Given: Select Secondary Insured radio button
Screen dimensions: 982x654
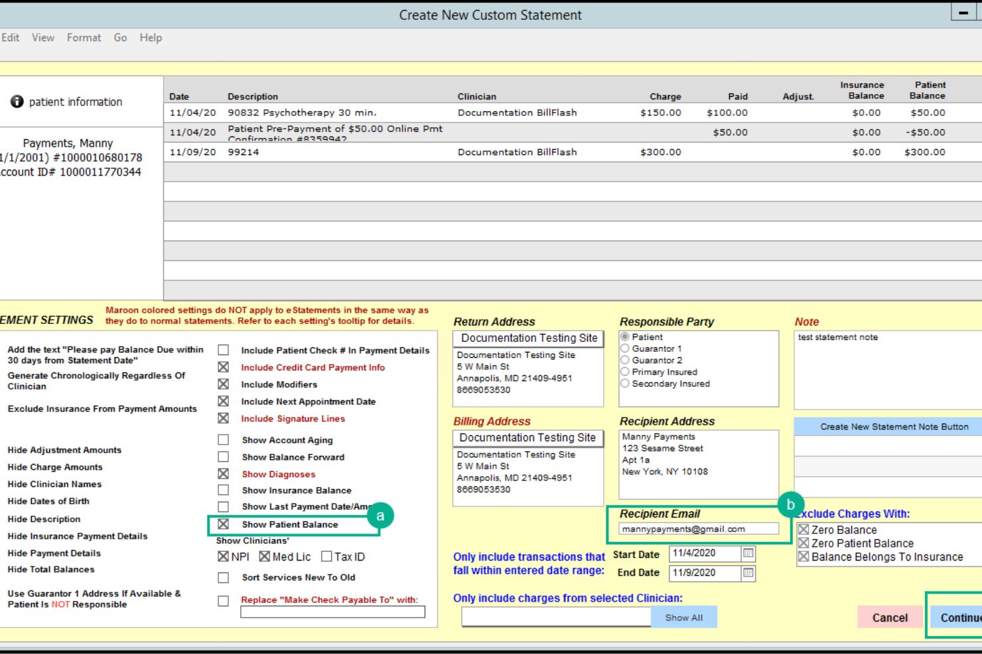Looking at the screenshot, I should [x=625, y=384].
